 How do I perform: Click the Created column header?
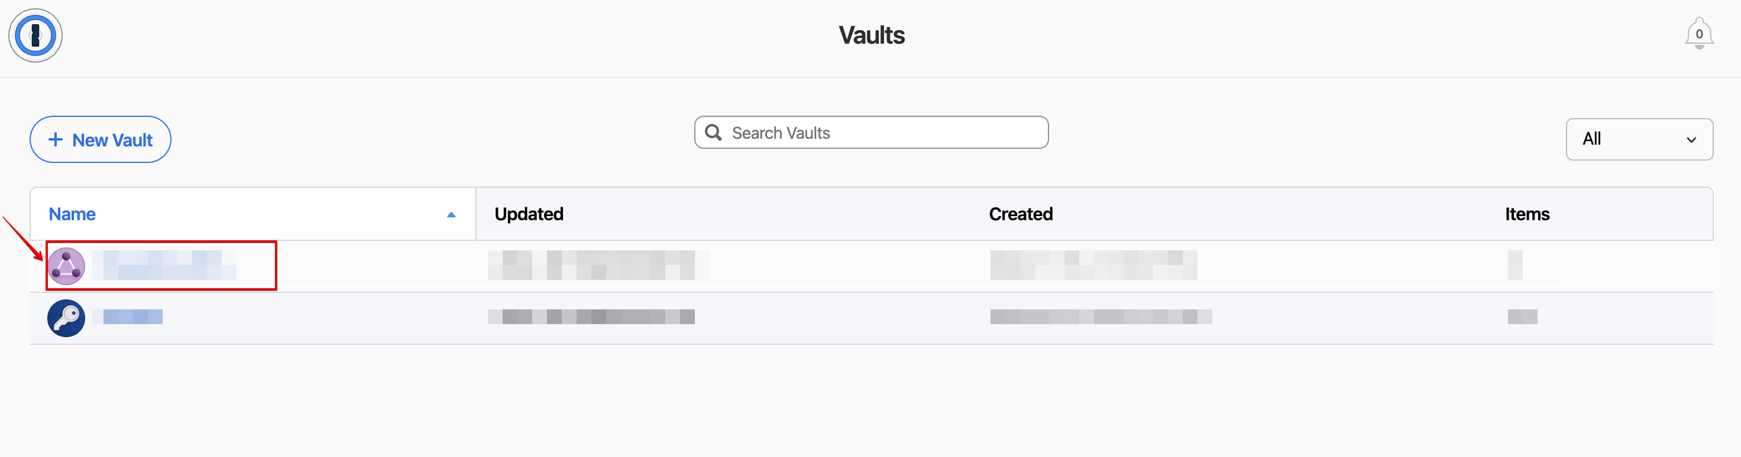pyautogui.click(x=1021, y=213)
